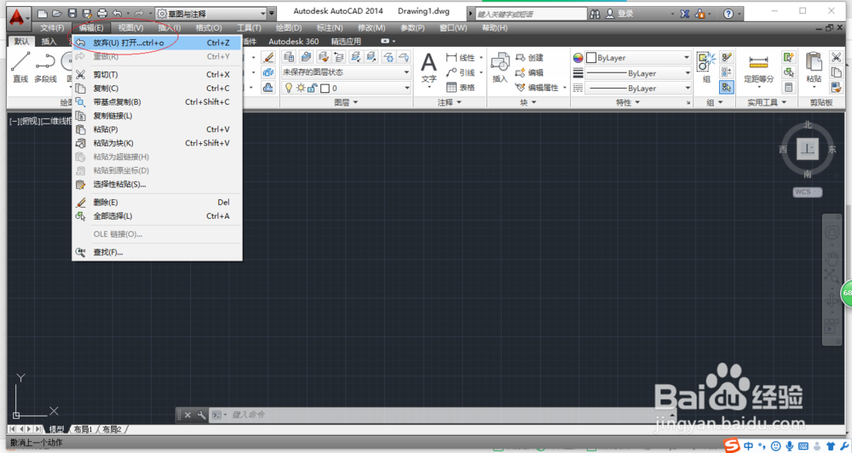Image resolution: width=852 pixels, height=453 pixels.
Task: Expand quick access toolbar customize arrow
Action: coord(273,14)
